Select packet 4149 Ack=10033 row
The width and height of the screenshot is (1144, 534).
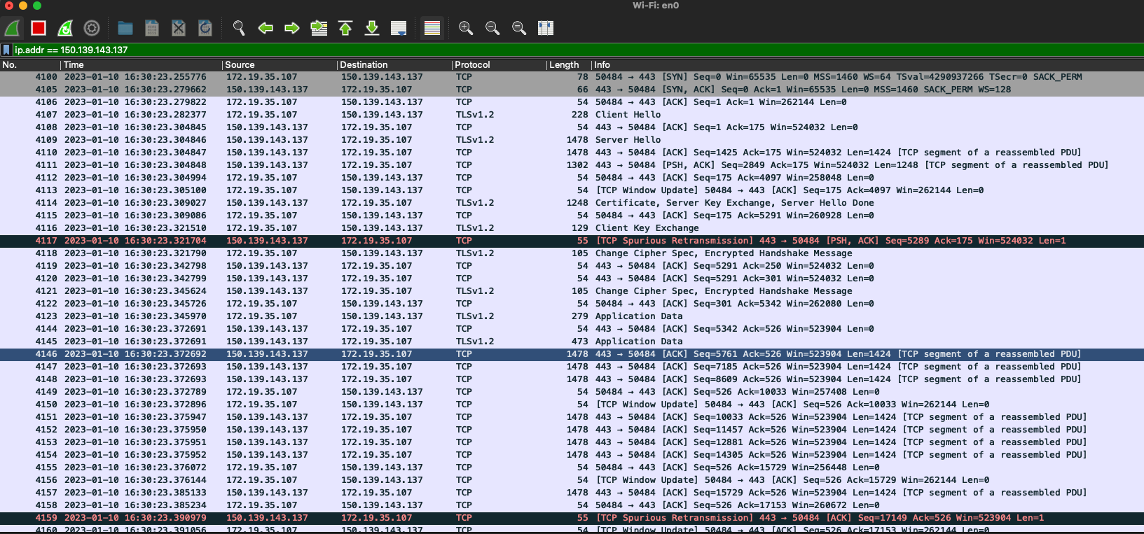point(572,392)
